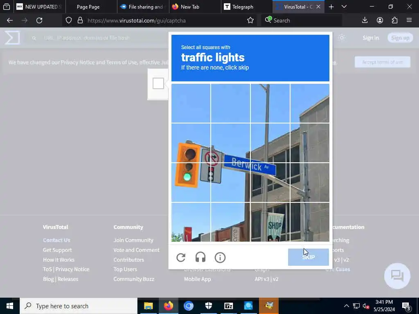Viewport: 419px width, 314px height.
Task: Open the Get Support footer link
Action: 57,250
